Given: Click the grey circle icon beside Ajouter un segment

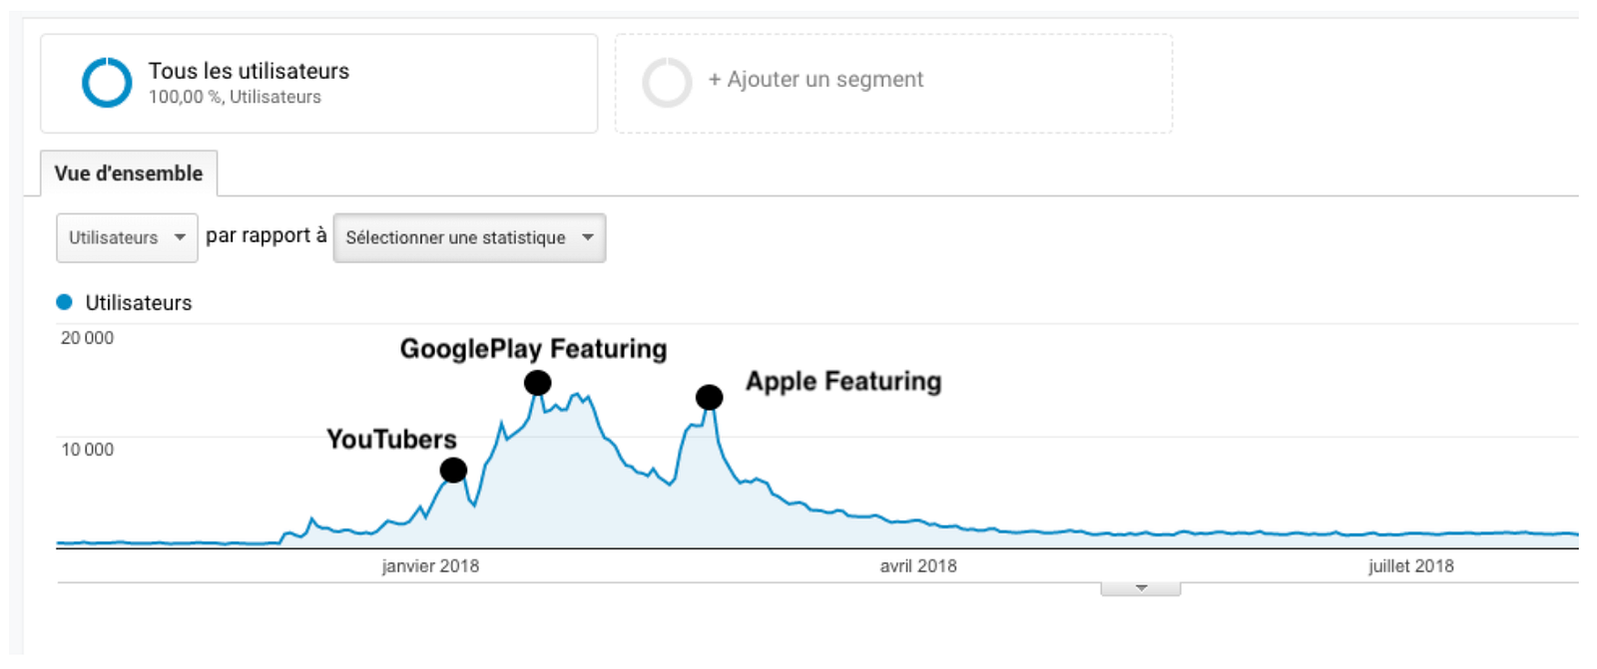Looking at the screenshot, I should pos(667,83).
